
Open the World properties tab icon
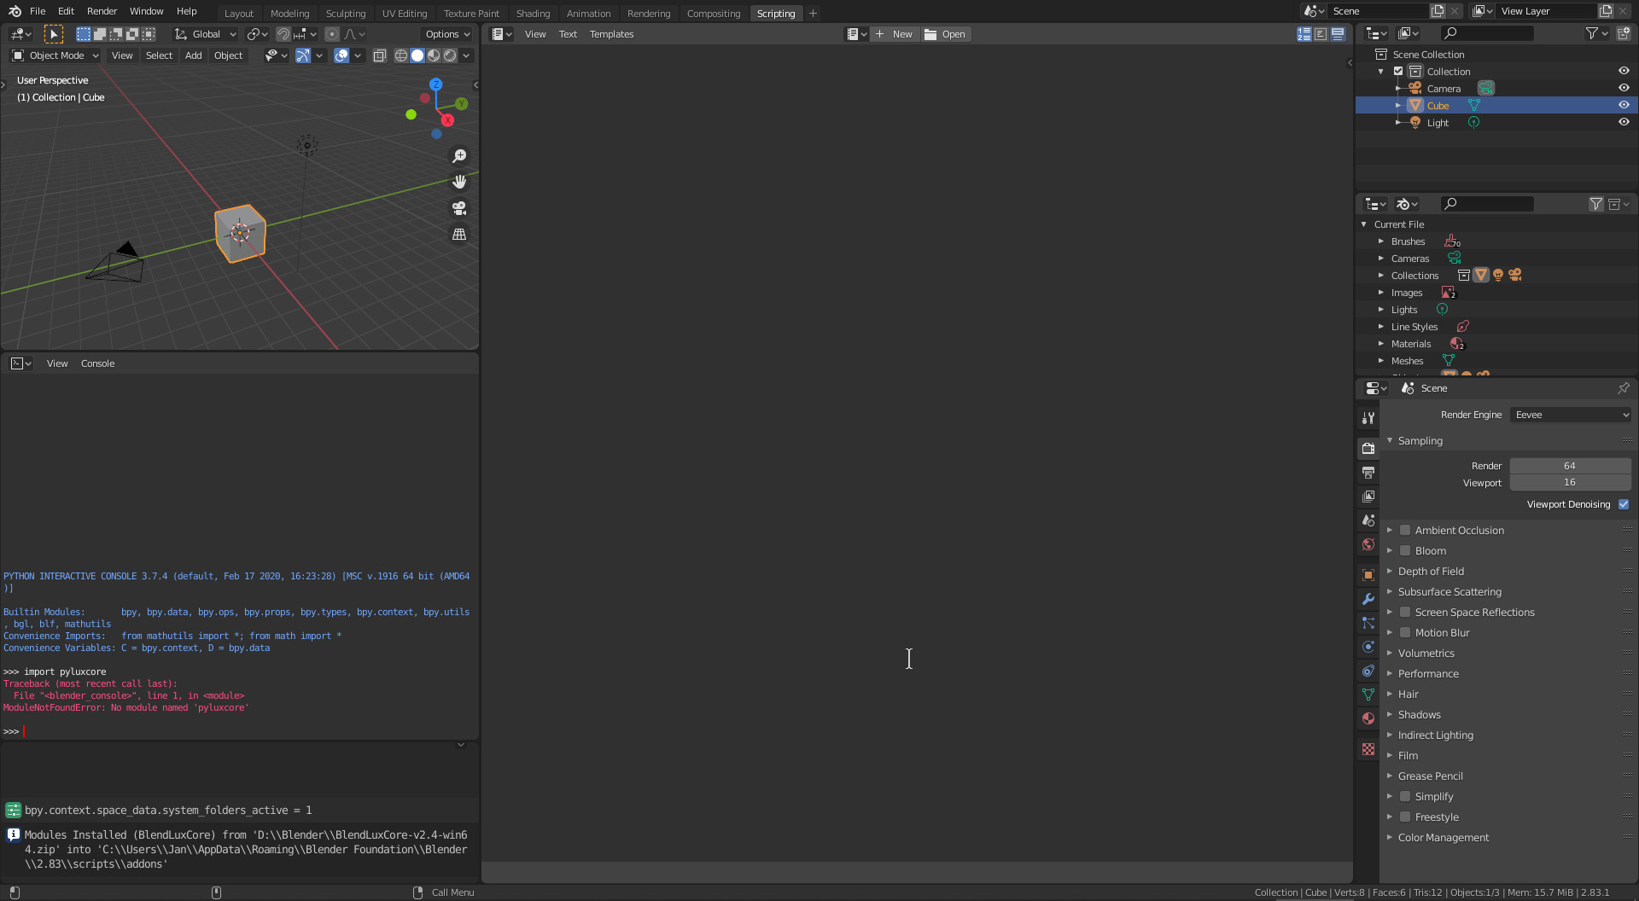click(x=1368, y=544)
